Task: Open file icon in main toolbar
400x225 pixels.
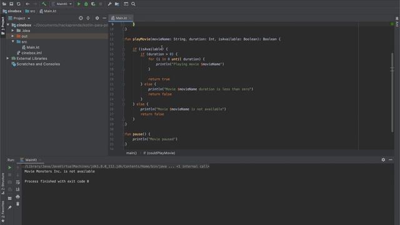Action: click(x=4, y=4)
